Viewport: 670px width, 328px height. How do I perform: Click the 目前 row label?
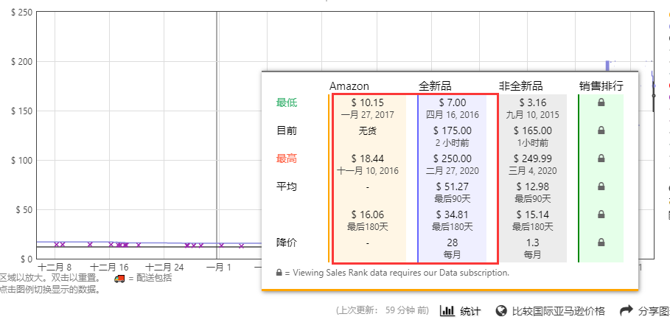286,130
